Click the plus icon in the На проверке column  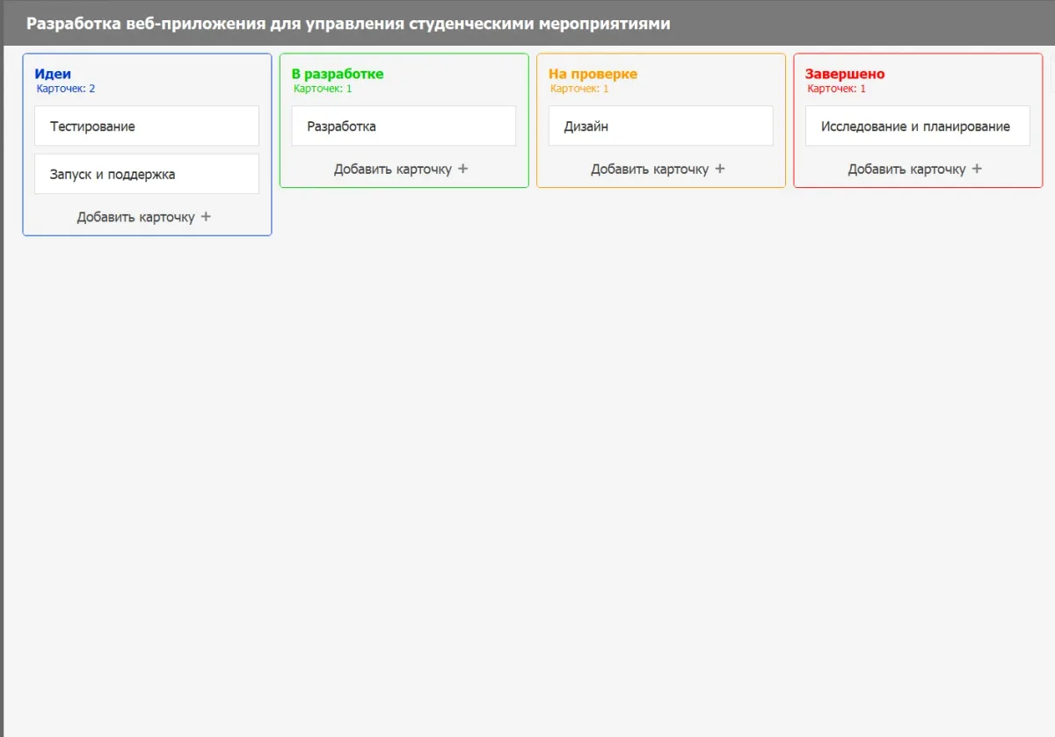click(x=720, y=169)
